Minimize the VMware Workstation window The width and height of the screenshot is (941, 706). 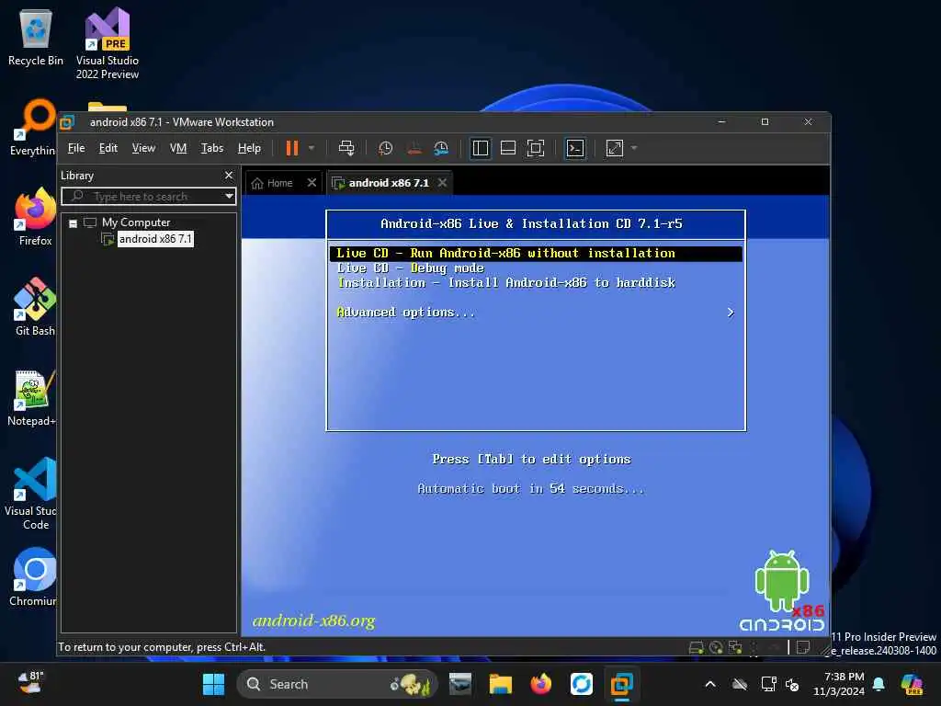coord(722,122)
